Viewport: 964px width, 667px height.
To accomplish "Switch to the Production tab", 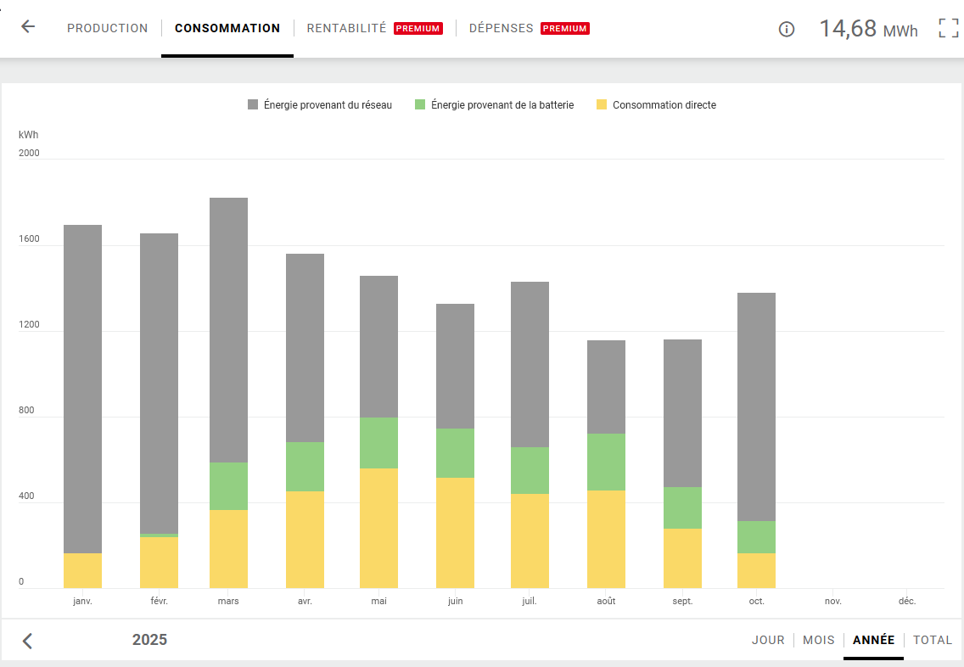I will (107, 28).
